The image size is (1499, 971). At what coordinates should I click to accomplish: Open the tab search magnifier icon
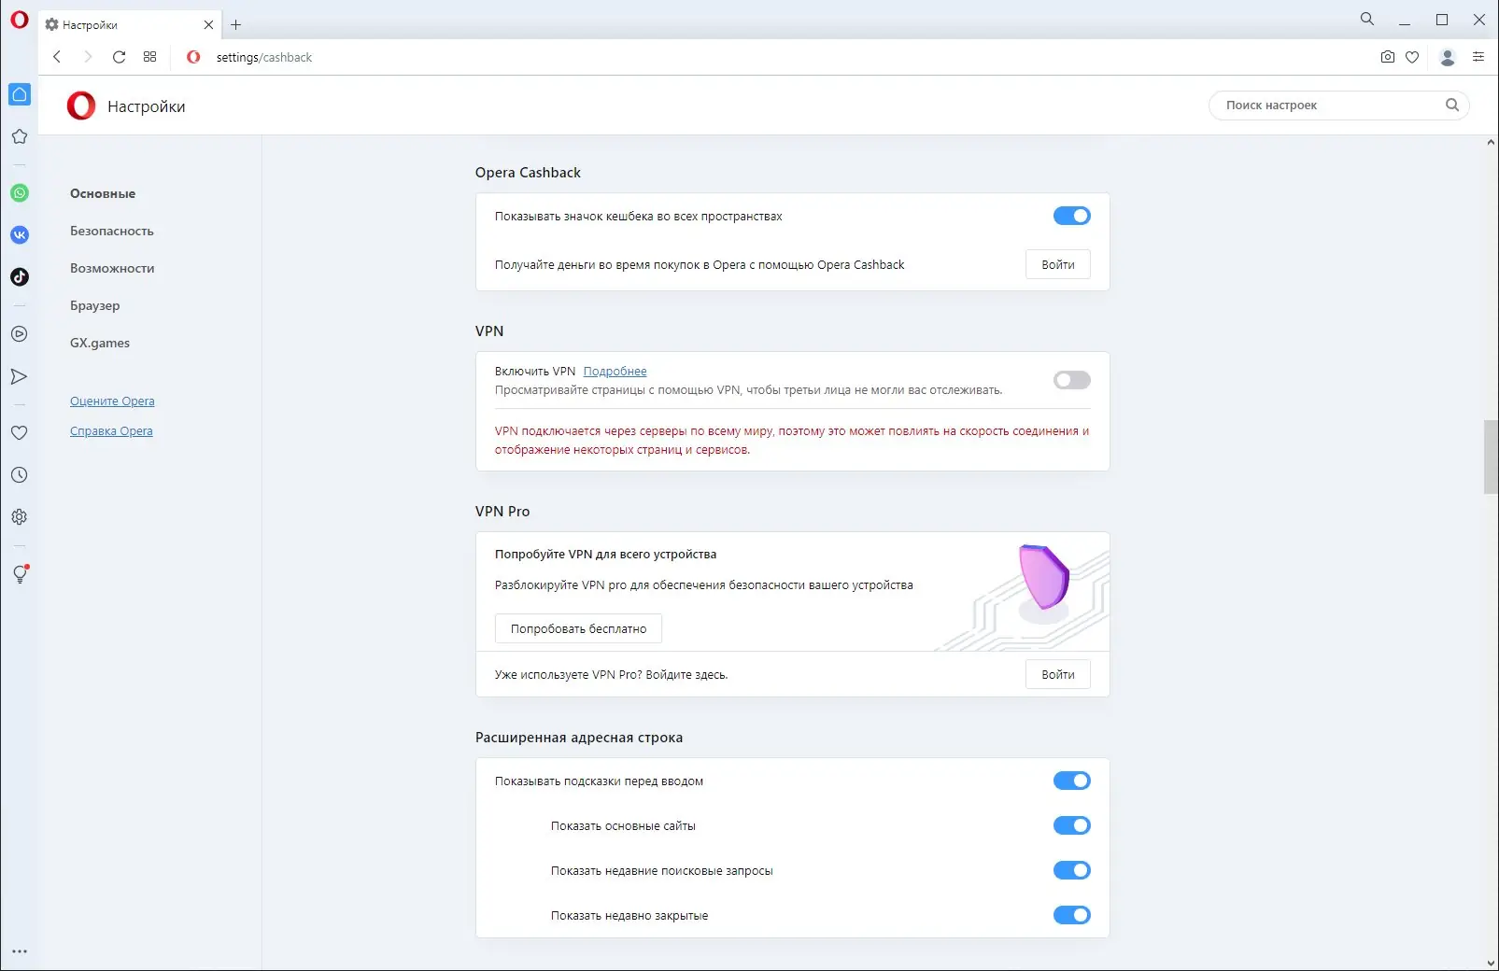coord(1367,19)
